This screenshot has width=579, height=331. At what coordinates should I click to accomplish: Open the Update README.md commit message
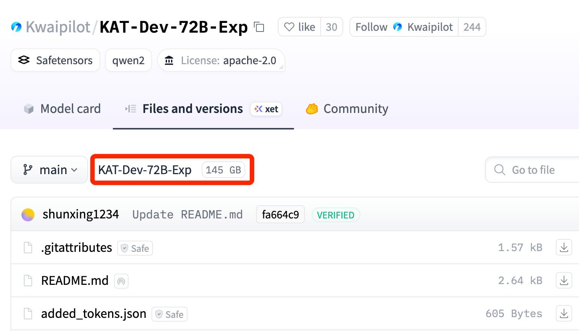pyautogui.click(x=187, y=215)
